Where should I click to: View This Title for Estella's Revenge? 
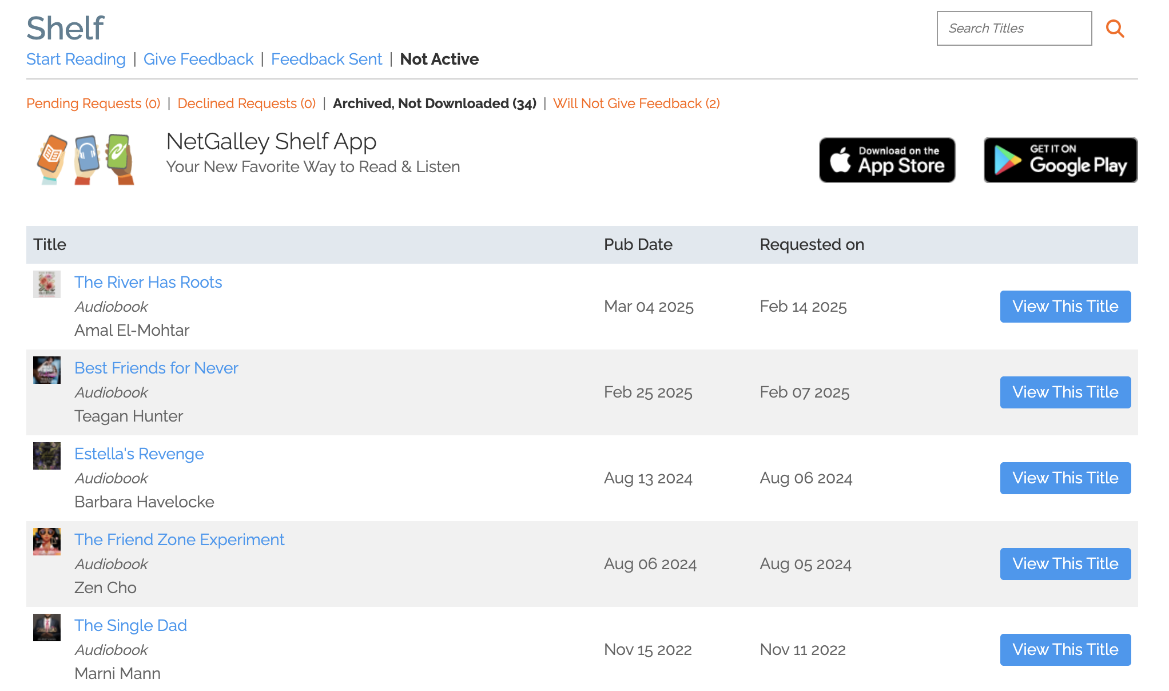(1065, 478)
